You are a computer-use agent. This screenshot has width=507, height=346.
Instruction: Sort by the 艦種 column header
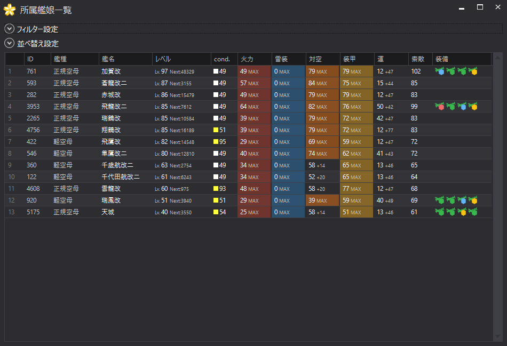(75, 59)
